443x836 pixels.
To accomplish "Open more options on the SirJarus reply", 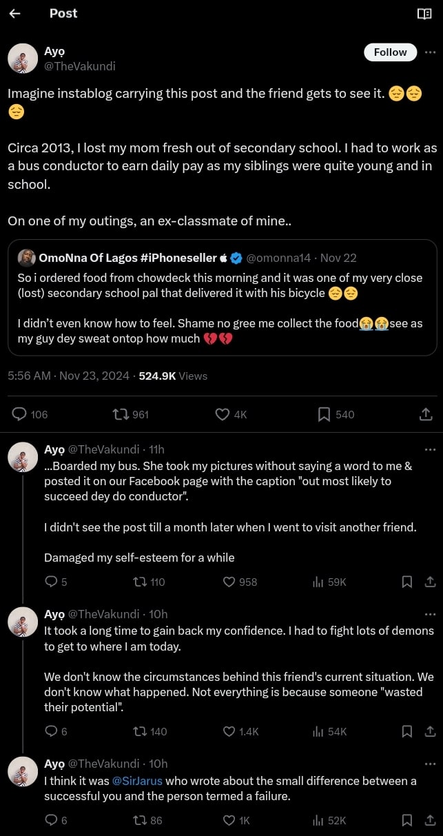I will [x=430, y=764].
